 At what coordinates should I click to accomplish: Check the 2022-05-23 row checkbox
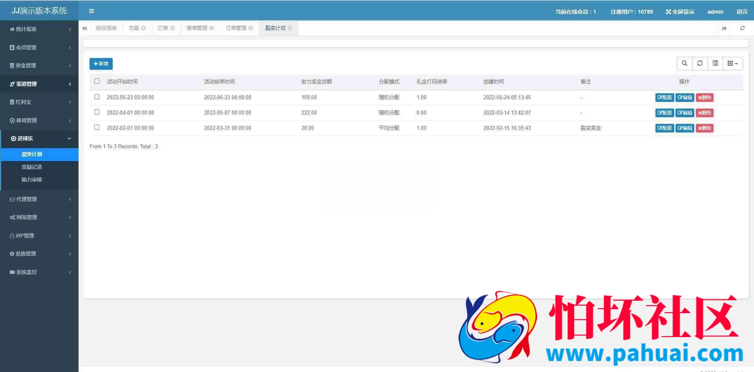pos(97,97)
